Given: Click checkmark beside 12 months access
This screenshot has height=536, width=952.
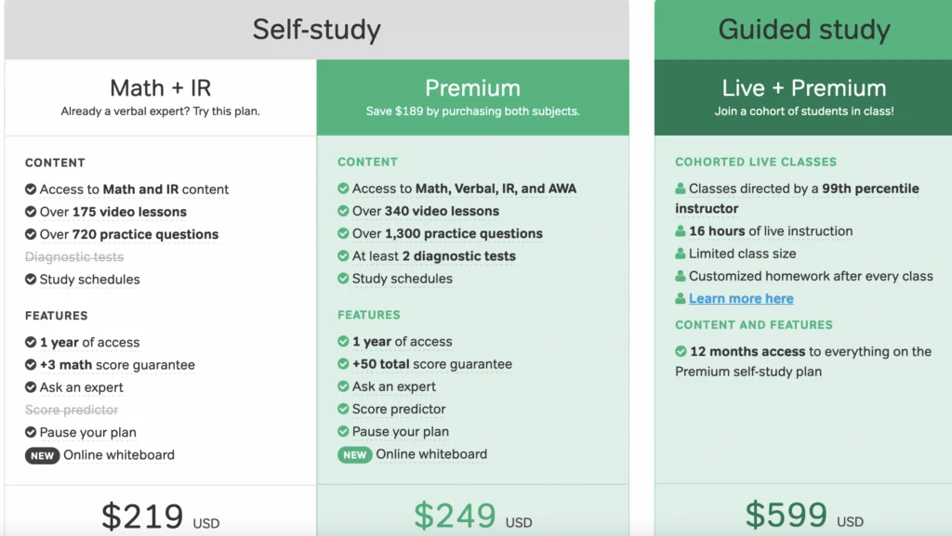Looking at the screenshot, I should pos(681,351).
